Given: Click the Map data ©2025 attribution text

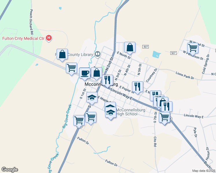Looking at the screenshot, I should click(x=204, y=171).
